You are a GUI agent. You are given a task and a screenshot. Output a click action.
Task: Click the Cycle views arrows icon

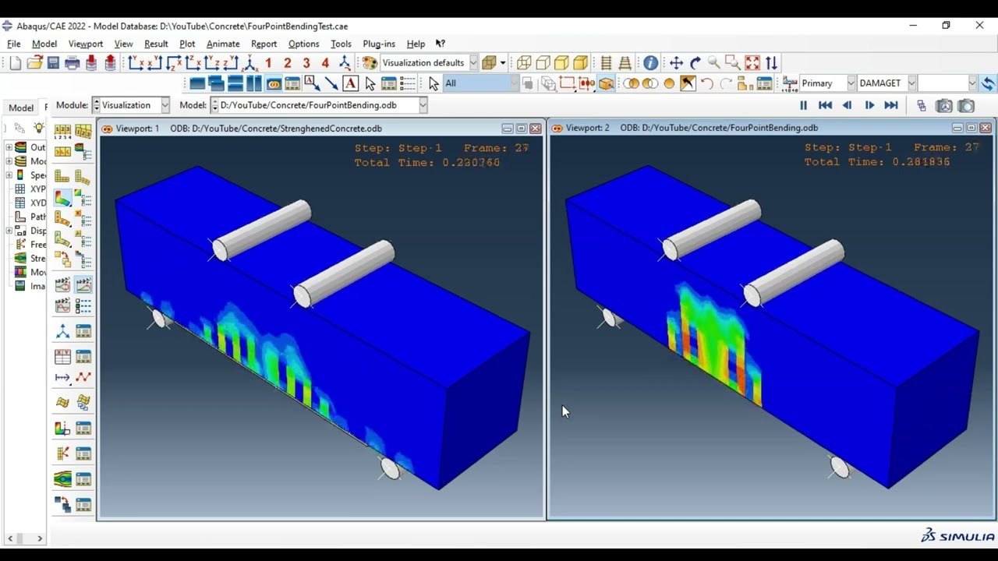click(x=771, y=63)
